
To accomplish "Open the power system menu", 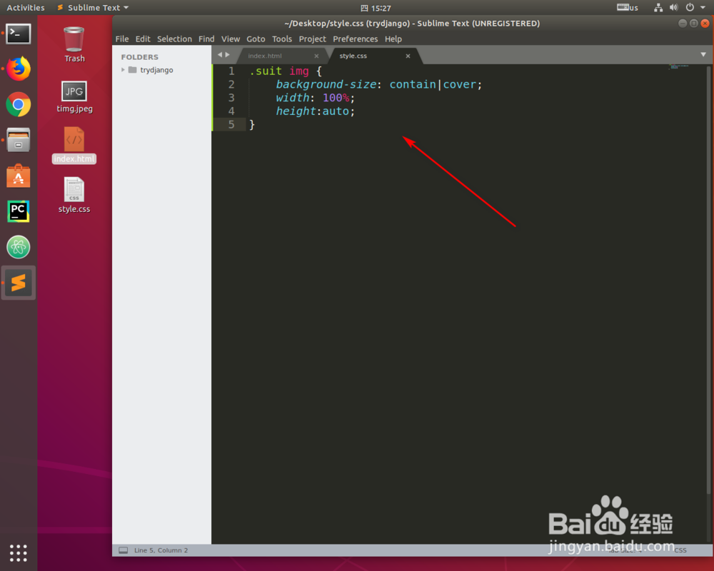I will tap(690, 8).
